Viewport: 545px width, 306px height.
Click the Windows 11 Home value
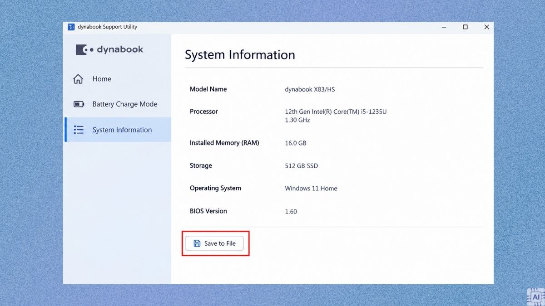(311, 188)
